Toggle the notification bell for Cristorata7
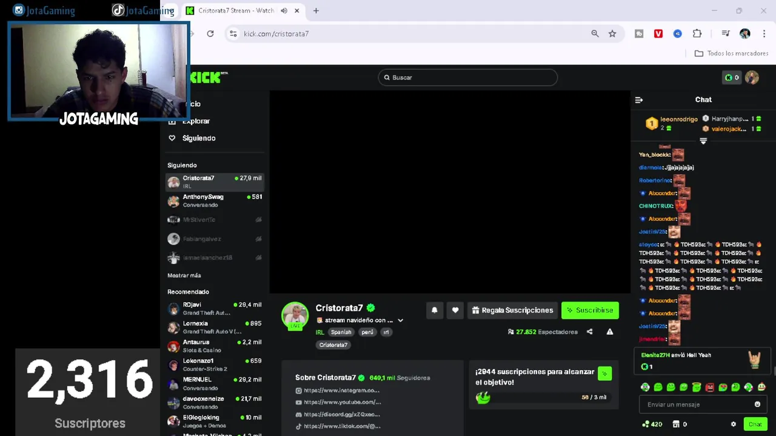776x436 pixels. (x=434, y=310)
